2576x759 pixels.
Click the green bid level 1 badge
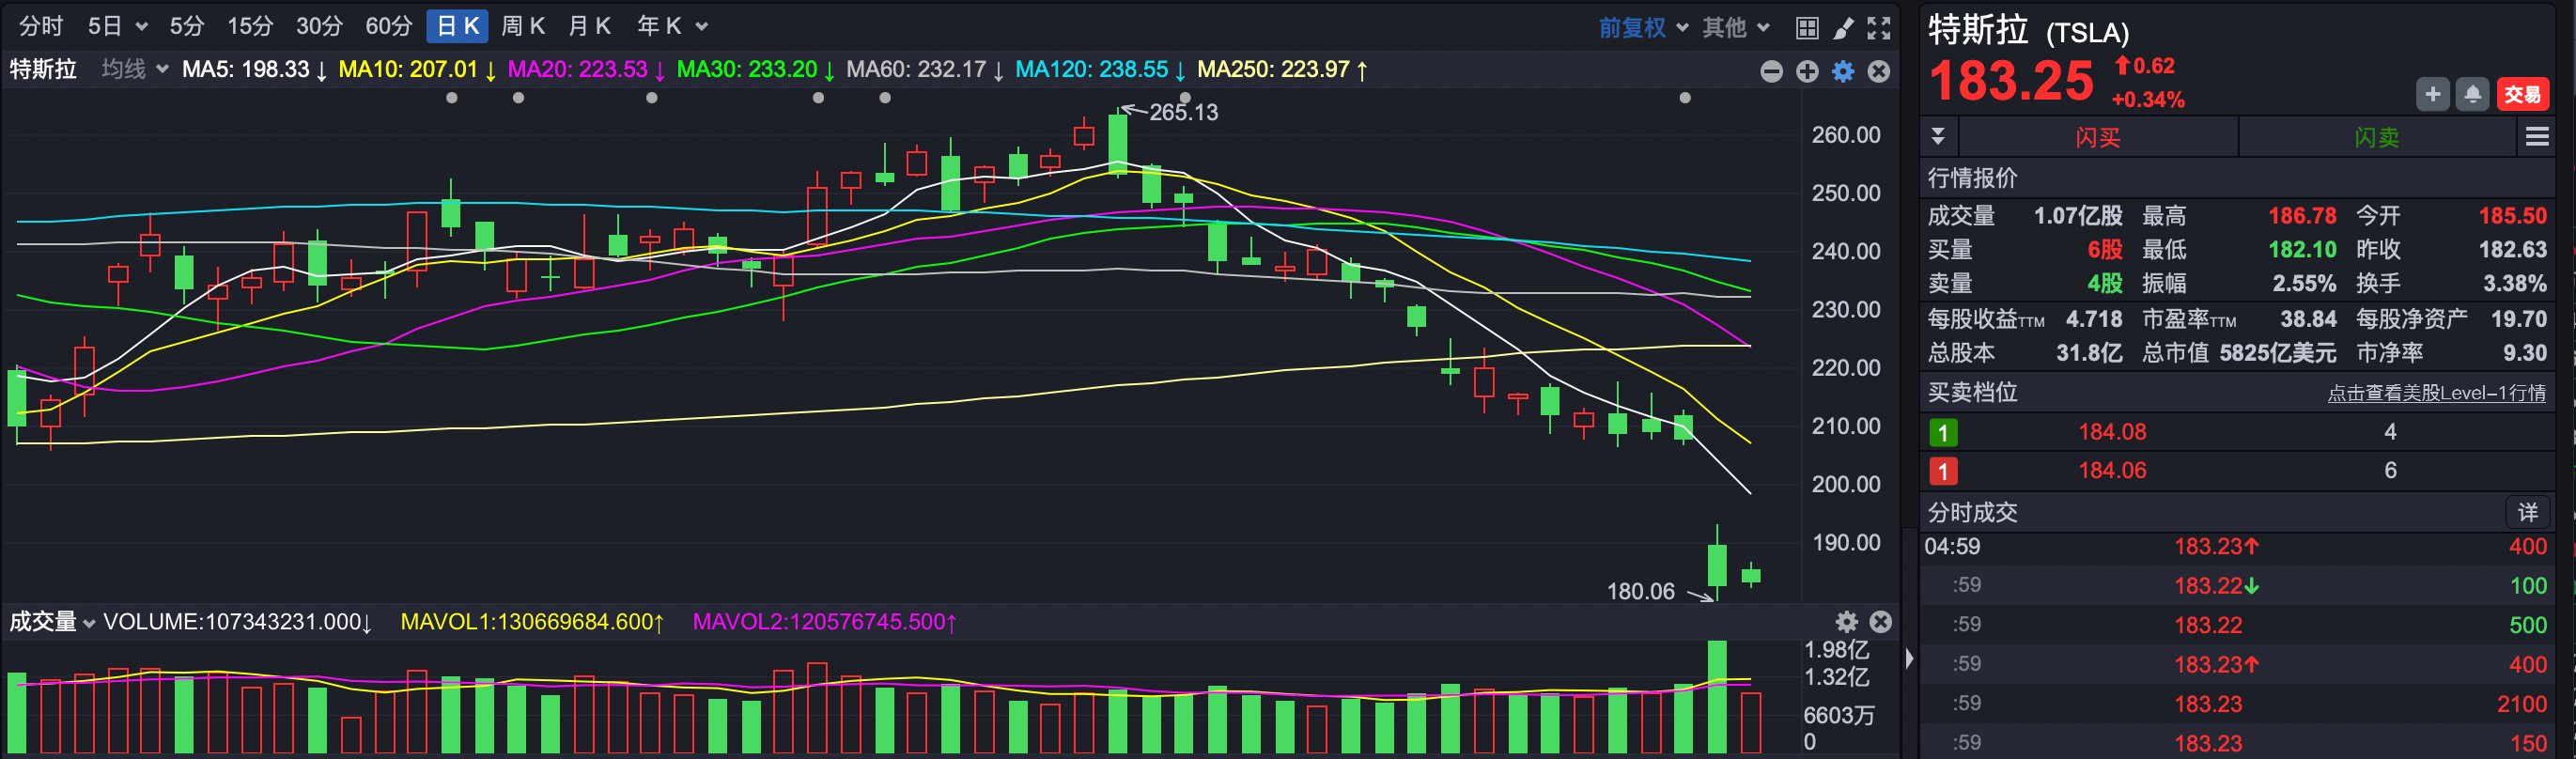1943,433
